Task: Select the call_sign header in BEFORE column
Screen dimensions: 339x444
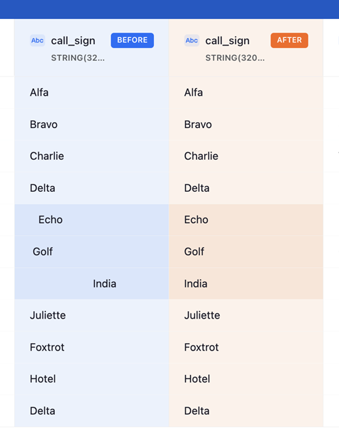Action: pyautogui.click(x=73, y=41)
